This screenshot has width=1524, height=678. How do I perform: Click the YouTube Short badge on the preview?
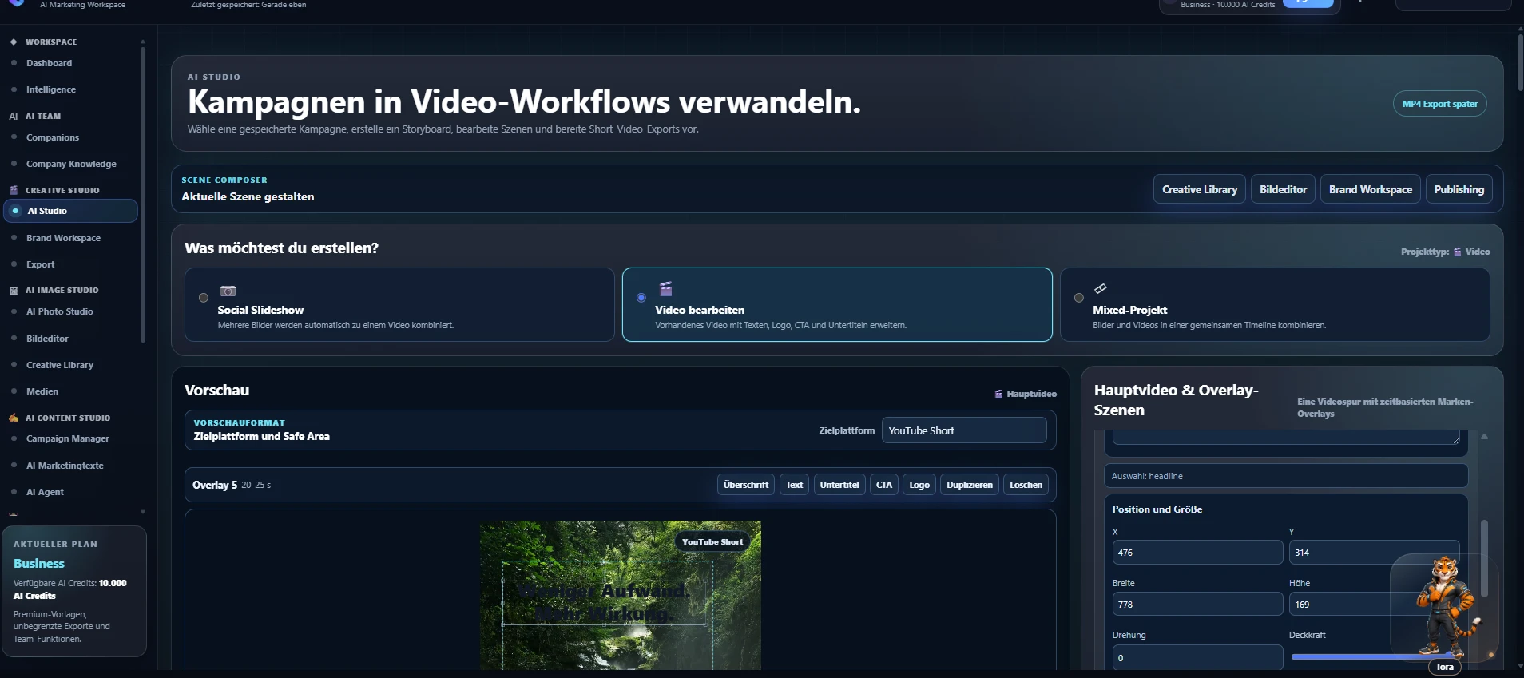click(712, 541)
